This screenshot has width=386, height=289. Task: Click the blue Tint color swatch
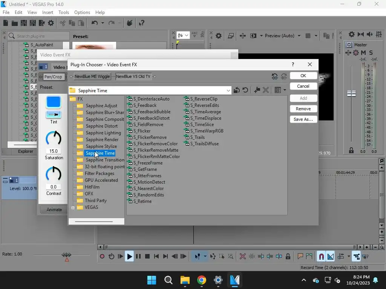tap(54, 102)
